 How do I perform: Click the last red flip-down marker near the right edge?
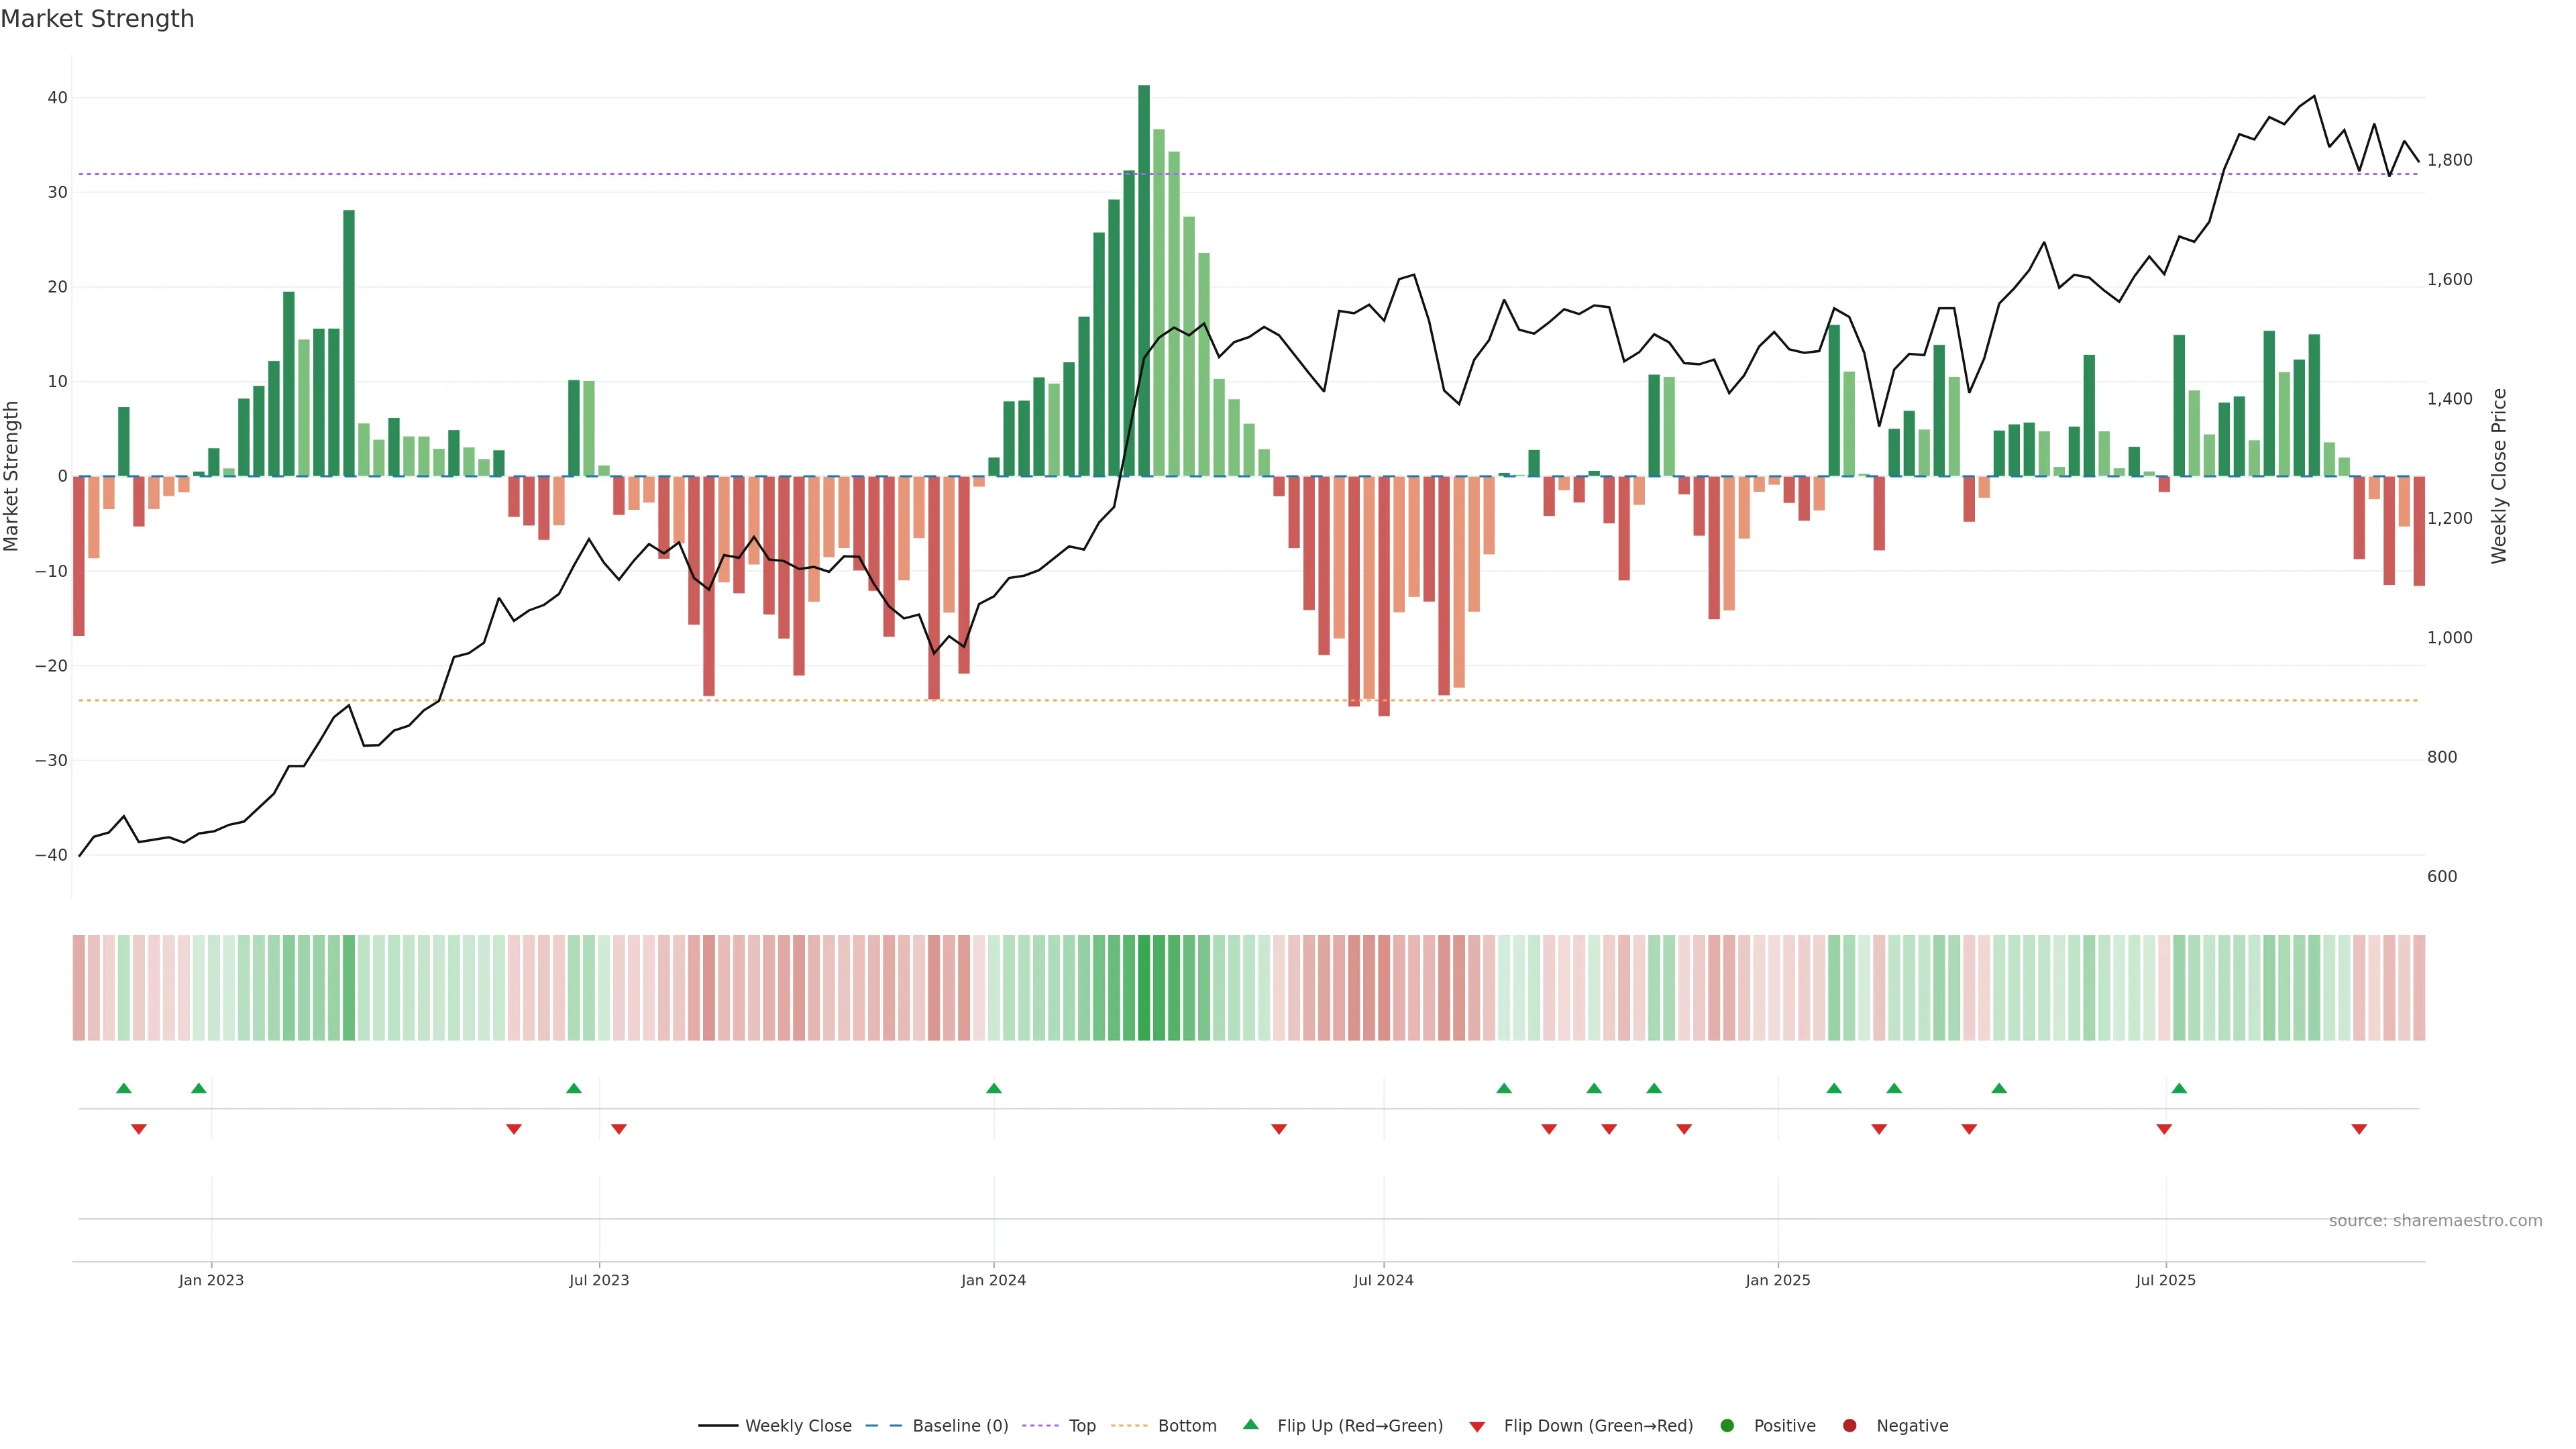point(2359,1129)
